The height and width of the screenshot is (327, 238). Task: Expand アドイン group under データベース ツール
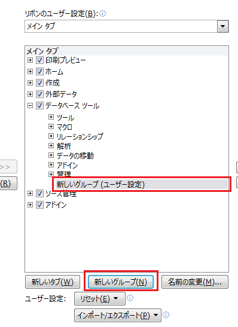(x=51, y=165)
